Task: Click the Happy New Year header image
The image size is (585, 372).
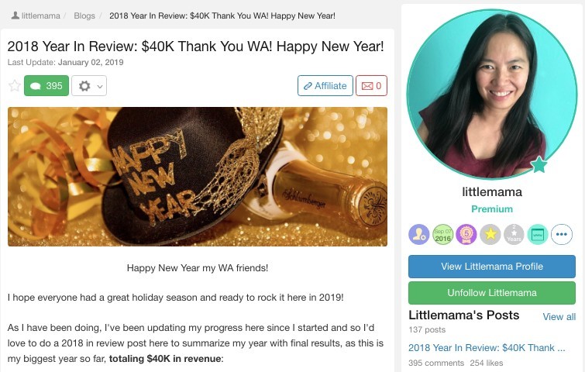Action: [198, 177]
